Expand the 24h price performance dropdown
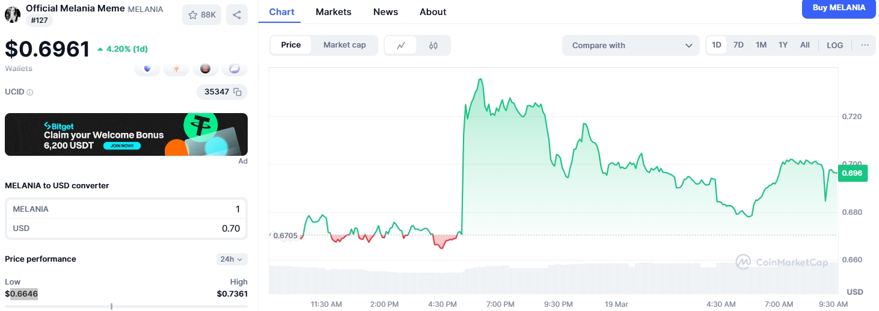 (231, 259)
